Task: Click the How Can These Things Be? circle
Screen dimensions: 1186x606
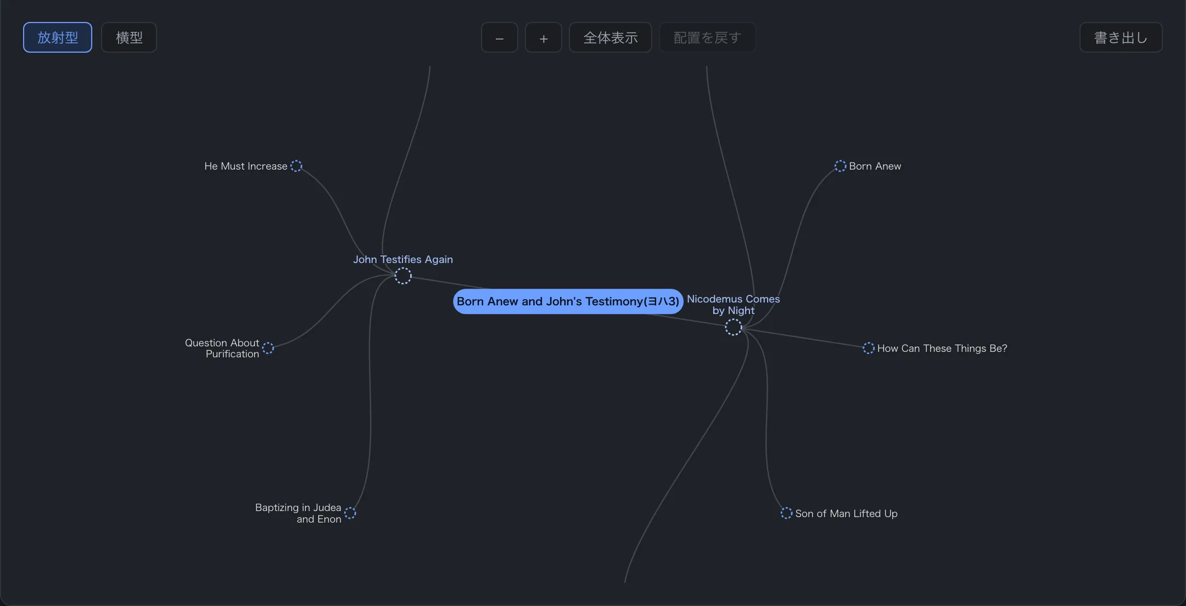Action: 868,348
